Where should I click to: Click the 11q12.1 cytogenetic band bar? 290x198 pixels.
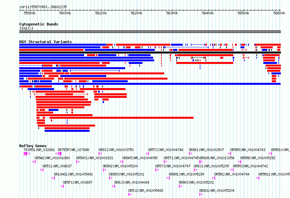pos(150,32)
